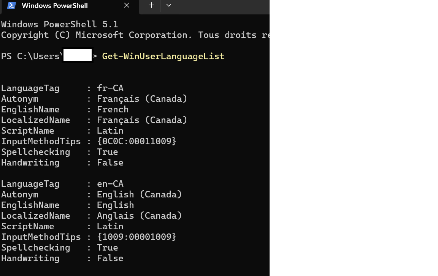The width and height of the screenshot is (438, 276).
Task: Click the en-CA language tag value
Action: click(110, 184)
